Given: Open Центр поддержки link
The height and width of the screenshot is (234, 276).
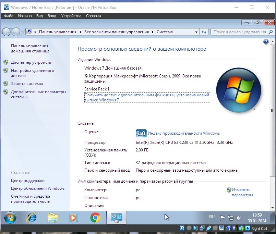Looking at the screenshot, I should click(x=28, y=181).
